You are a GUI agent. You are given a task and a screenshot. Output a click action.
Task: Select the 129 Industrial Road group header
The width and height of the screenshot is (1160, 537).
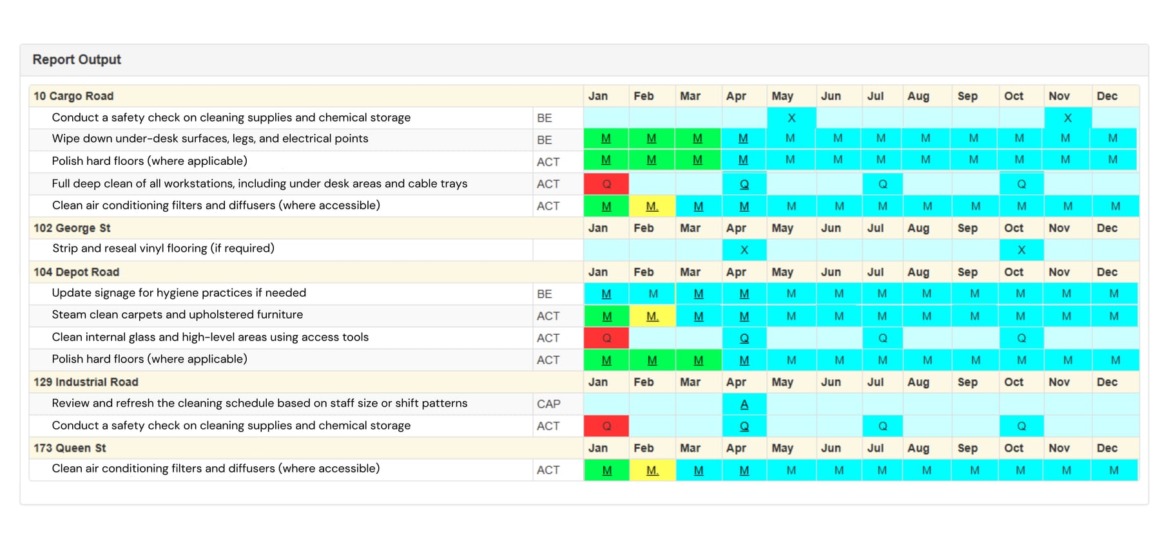(x=86, y=382)
